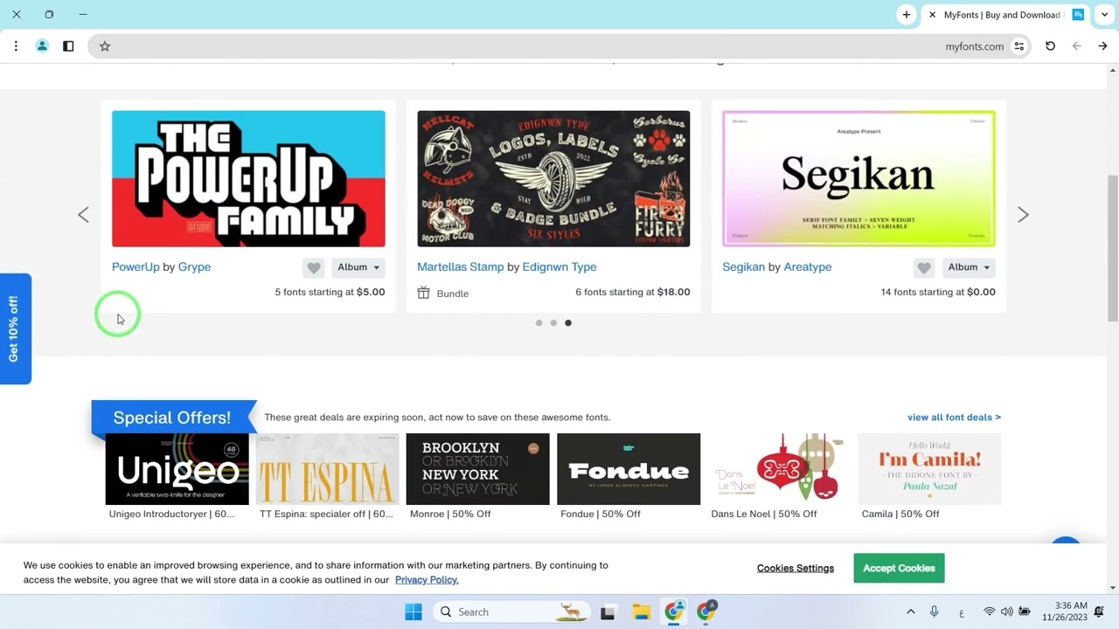The width and height of the screenshot is (1119, 629).
Task: Close the MyFonts browser tab
Action: [x=933, y=15]
